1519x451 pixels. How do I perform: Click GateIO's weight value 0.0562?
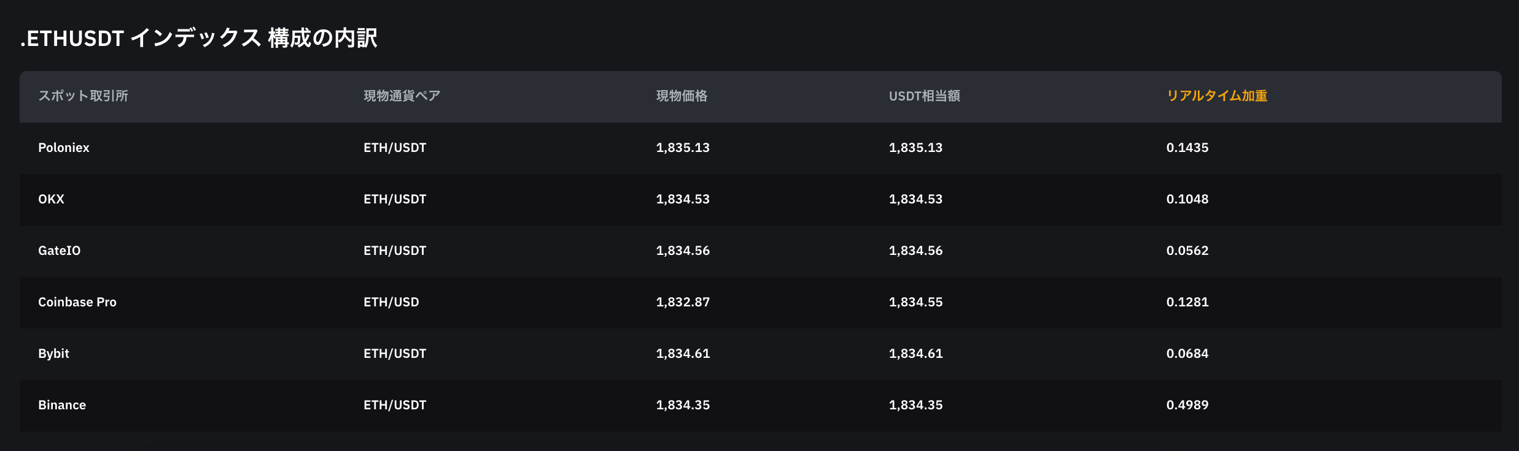coord(1187,251)
